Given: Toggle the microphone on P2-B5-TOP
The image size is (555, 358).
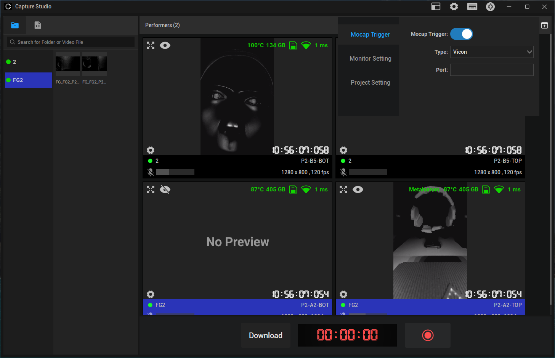Looking at the screenshot, I should click(343, 172).
